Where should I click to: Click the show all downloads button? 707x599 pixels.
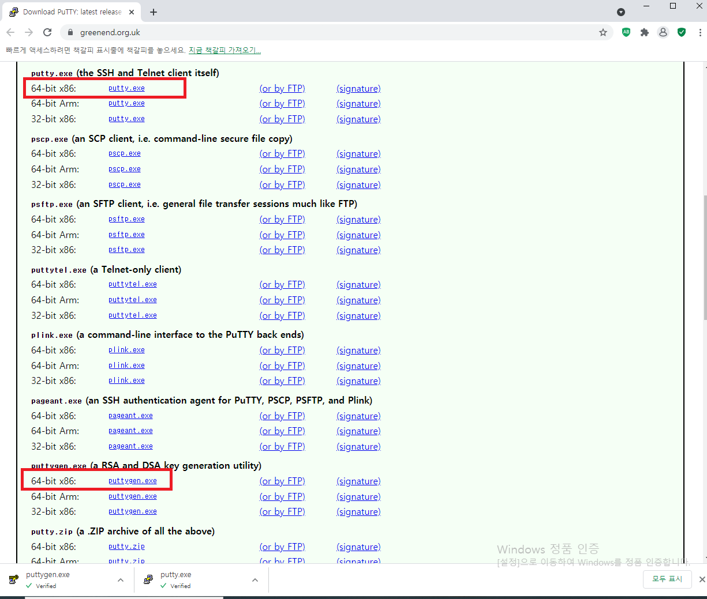(668, 579)
